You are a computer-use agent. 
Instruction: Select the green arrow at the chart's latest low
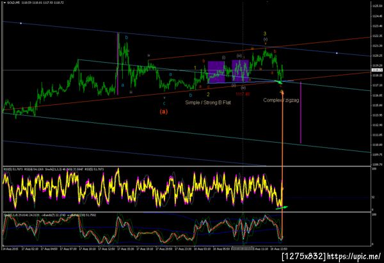(x=278, y=82)
